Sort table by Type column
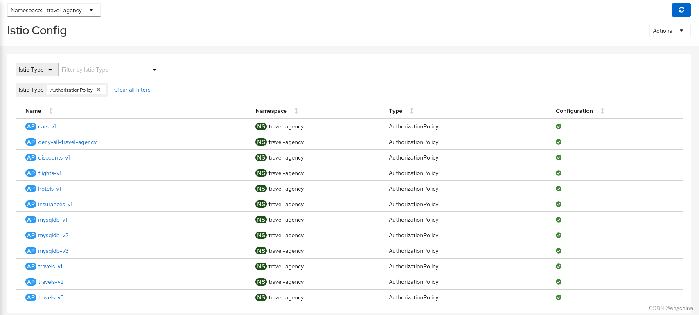The height and width of the screenshot is (315, 699). tap(412, 111)
